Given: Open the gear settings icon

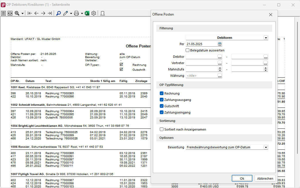Looking at the screenshot, I should coord(93,13).
